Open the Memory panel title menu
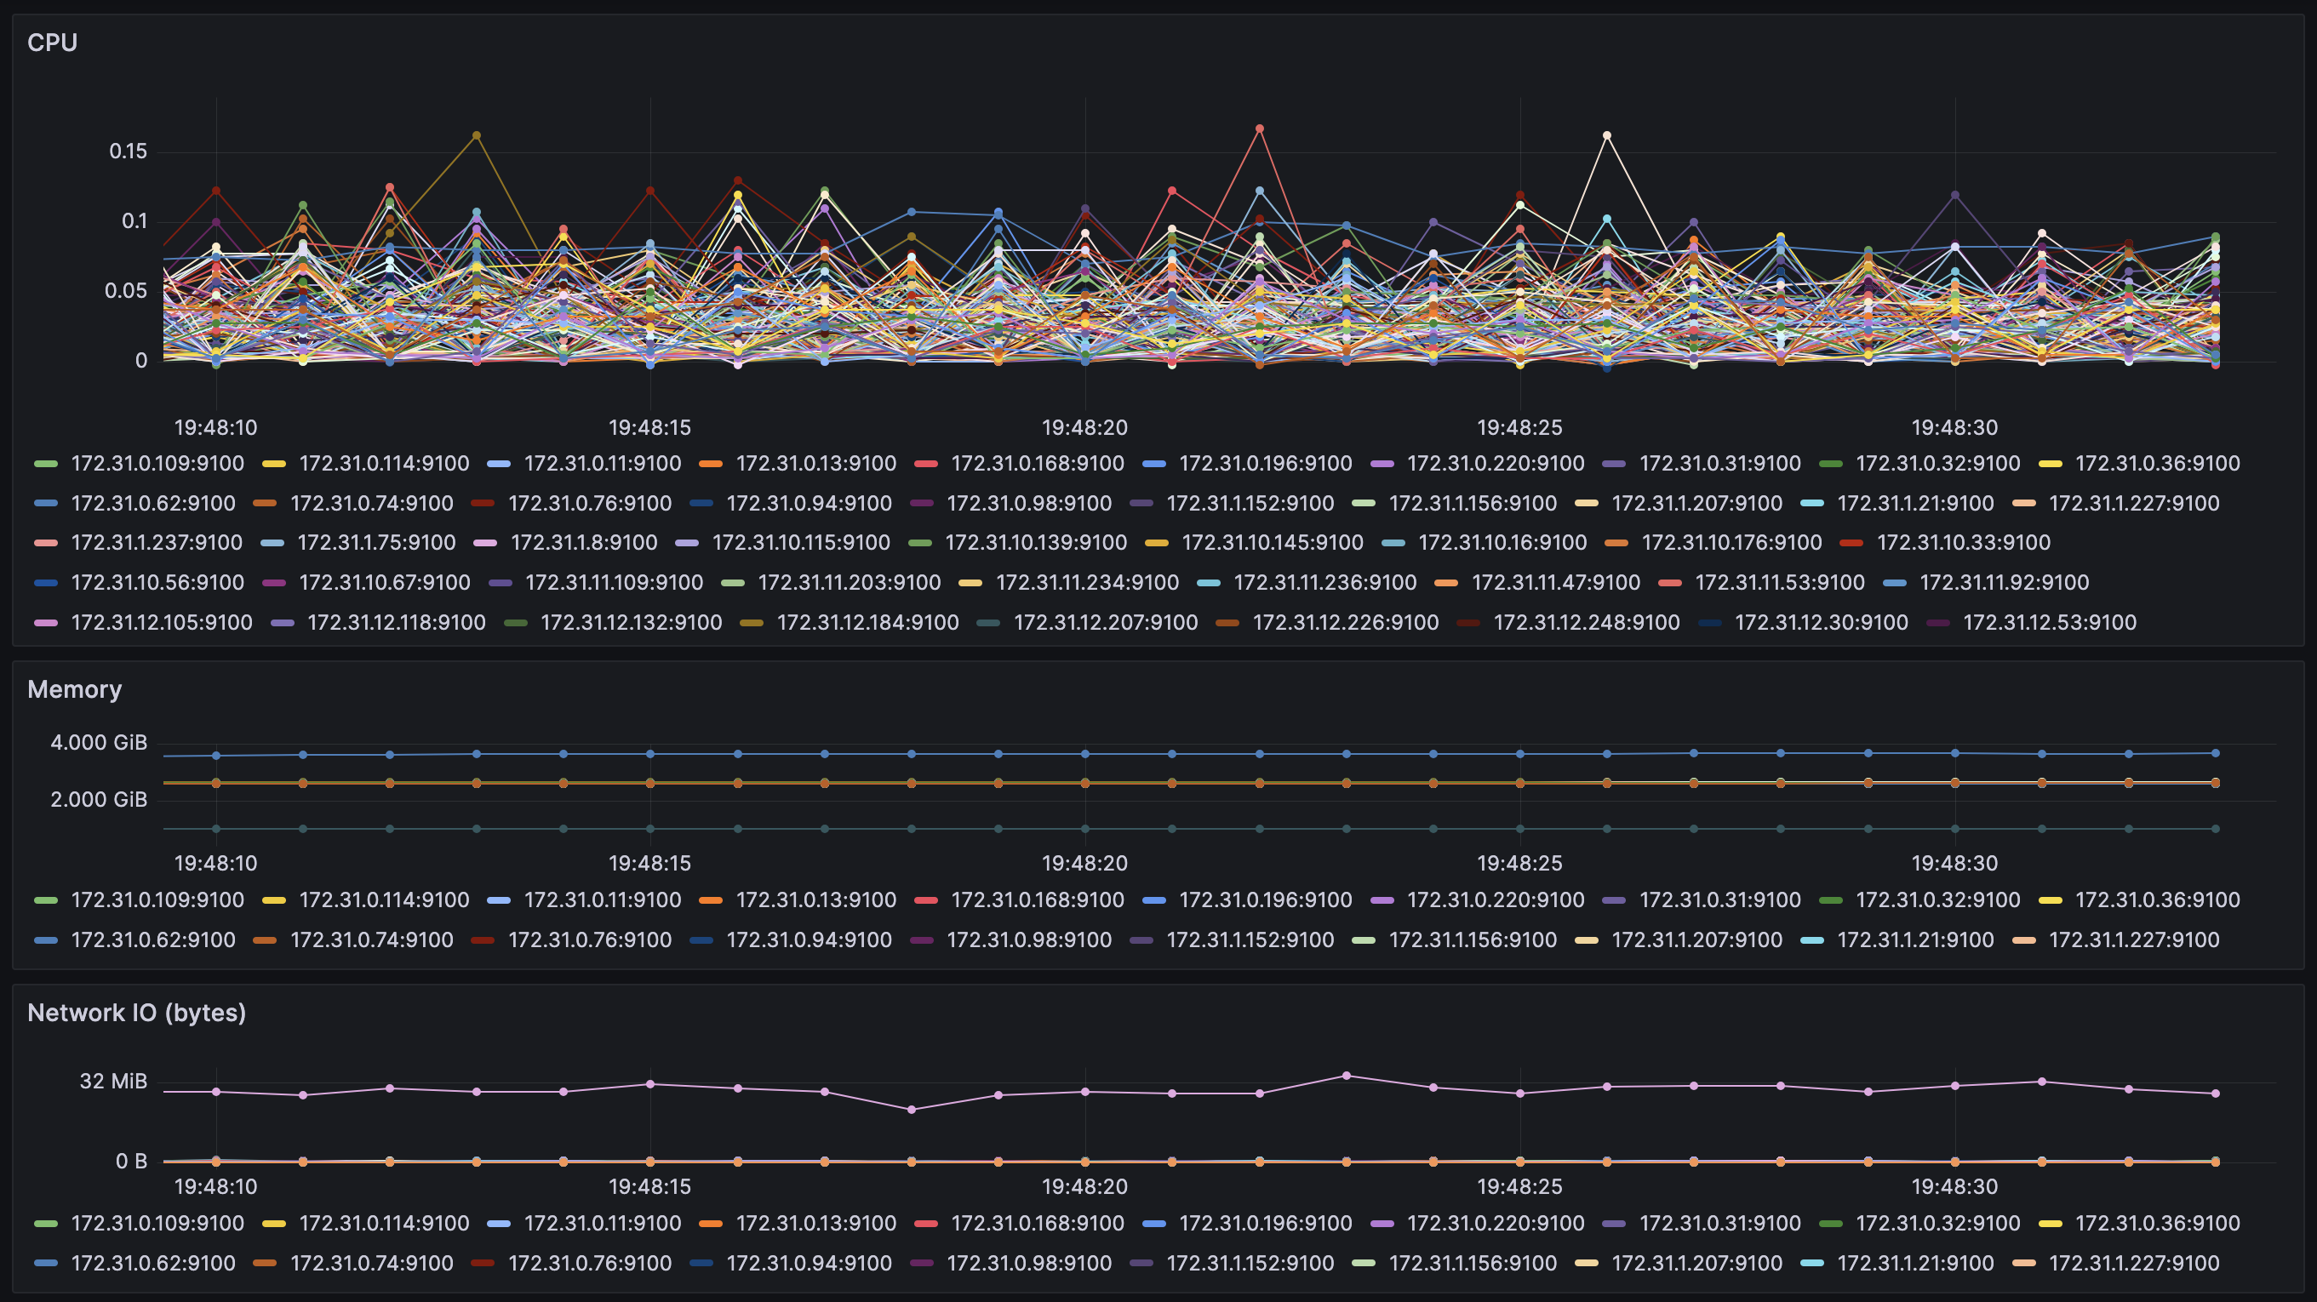 (74, 689)
